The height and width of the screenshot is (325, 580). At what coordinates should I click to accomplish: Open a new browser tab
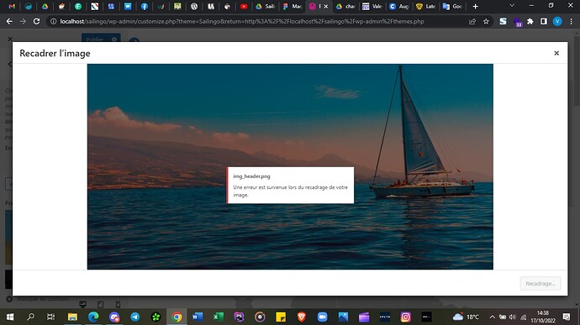(475, 6)
